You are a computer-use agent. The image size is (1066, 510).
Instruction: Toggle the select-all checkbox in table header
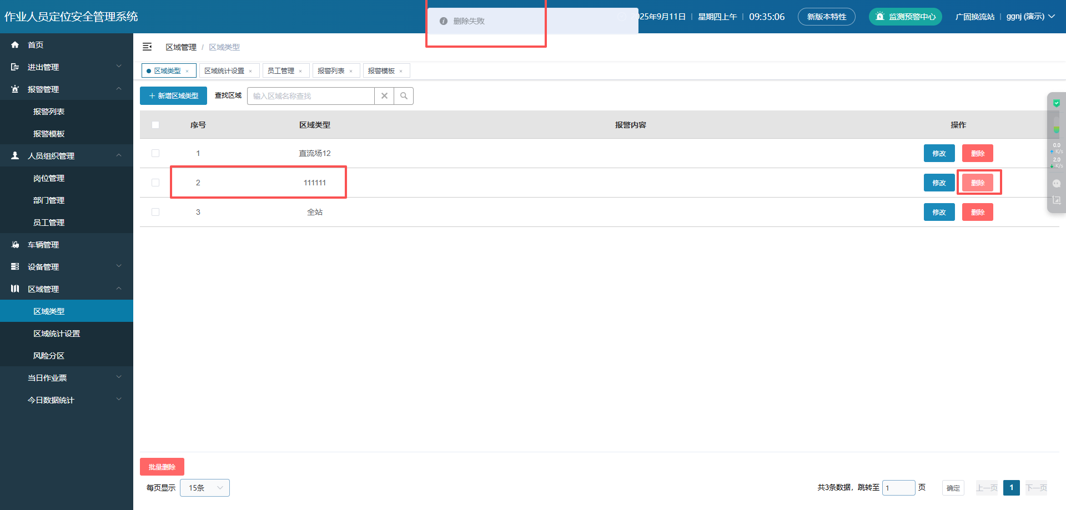pos(155,125)
